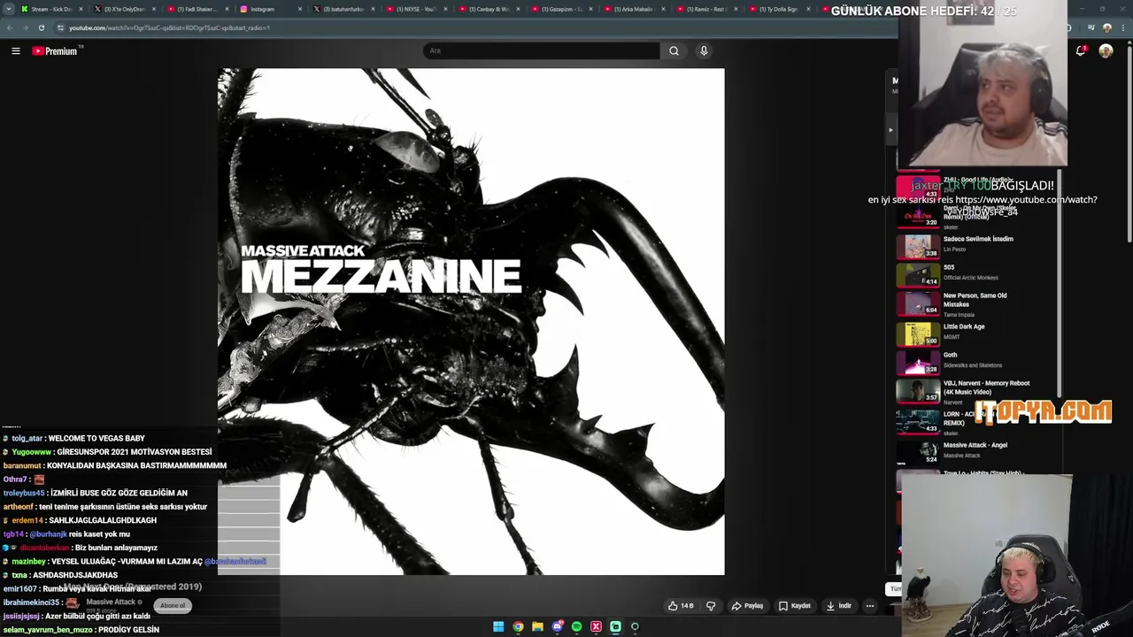The width and height of the screenshot is (1133, 637).
Task: Switch to the batuhanfurkan X tab
Action: (343, 9)
